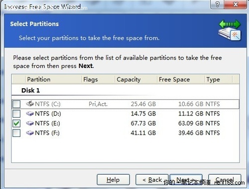Click the drive icon for NTFS (E:)
Image resolution: width=249 pixels, height=189 pixels.
pyautogui.click(x=30, y=123)
